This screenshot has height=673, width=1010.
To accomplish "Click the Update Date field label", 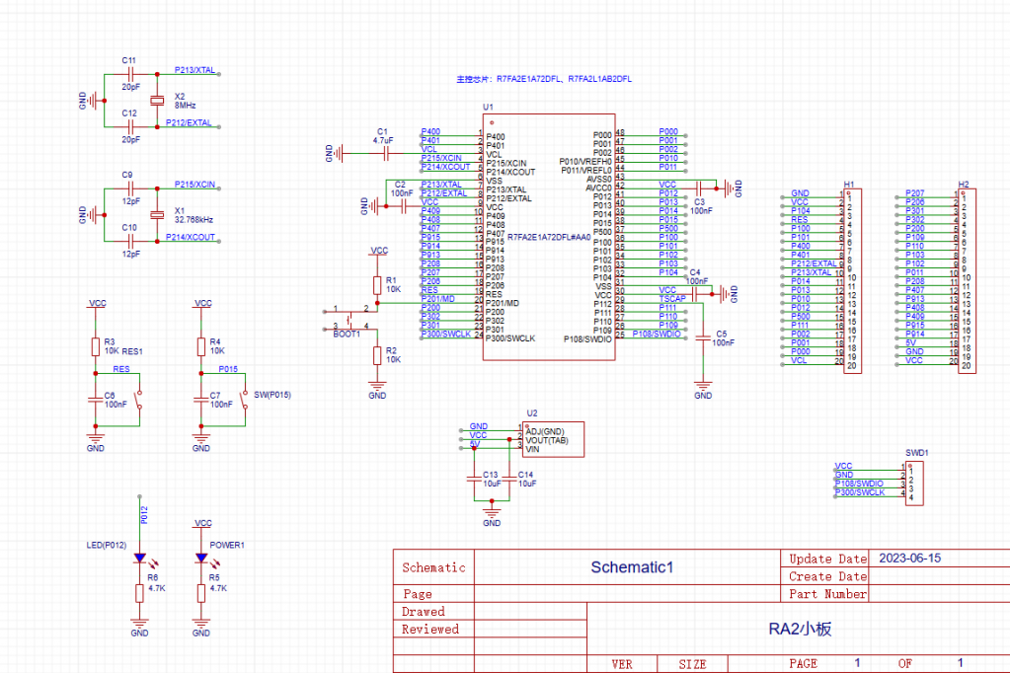I will (x=827, y=559).
